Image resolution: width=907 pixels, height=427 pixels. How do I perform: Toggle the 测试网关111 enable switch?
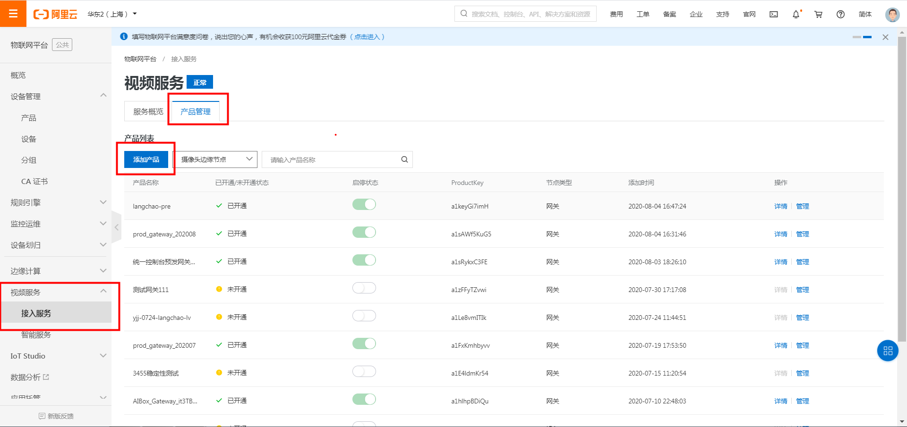pyautogui.click(x=364, y=288)
